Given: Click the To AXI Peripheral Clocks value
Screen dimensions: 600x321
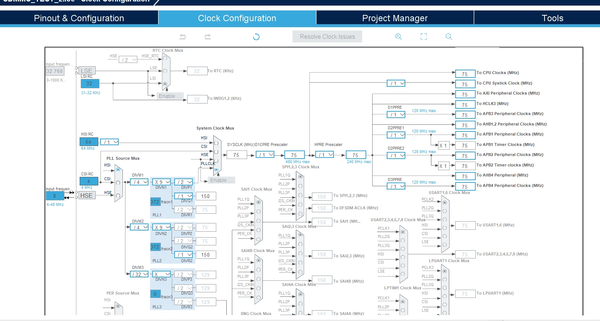Looking at the screenshot, I should point(465,94).
